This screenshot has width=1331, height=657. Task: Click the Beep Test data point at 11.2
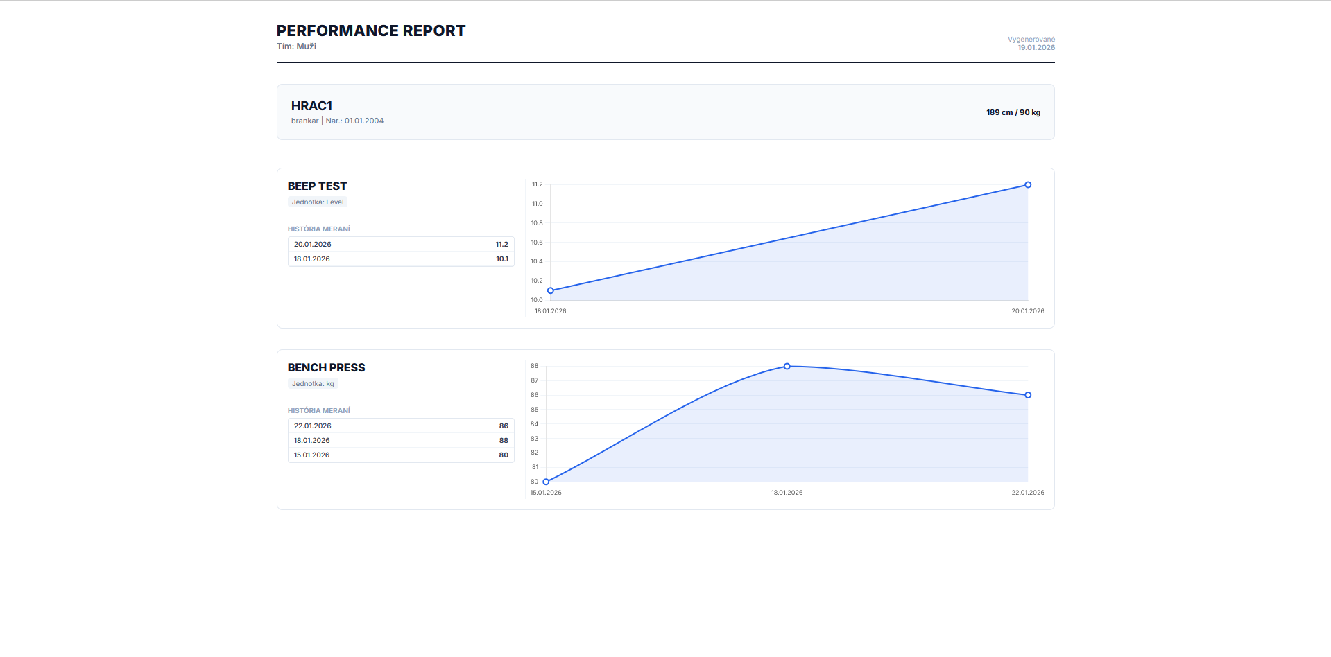[1027, 185]
